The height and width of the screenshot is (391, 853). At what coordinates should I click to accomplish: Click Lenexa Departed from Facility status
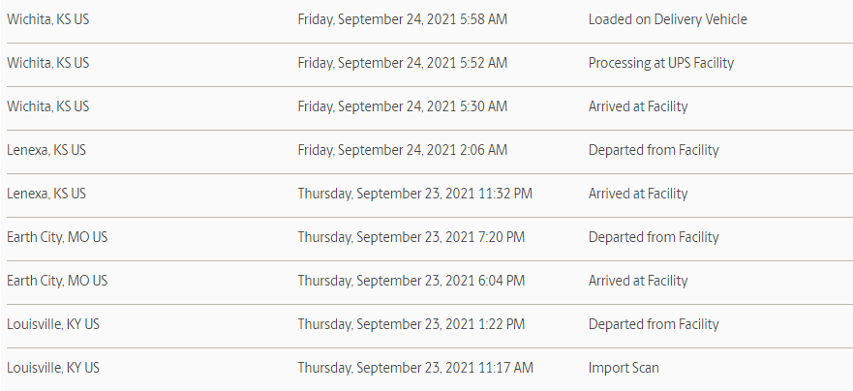coord(654,151)
